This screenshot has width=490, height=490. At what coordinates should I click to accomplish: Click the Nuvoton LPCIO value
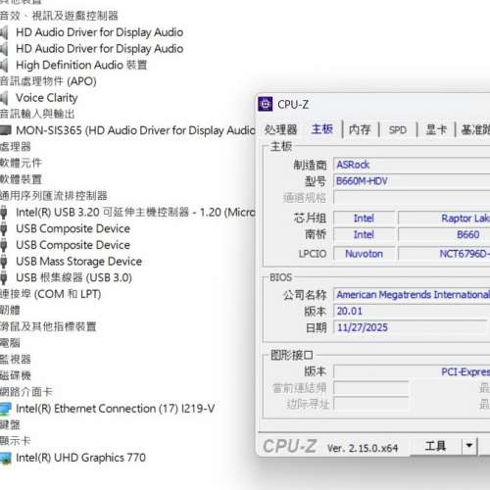[364, 254]
